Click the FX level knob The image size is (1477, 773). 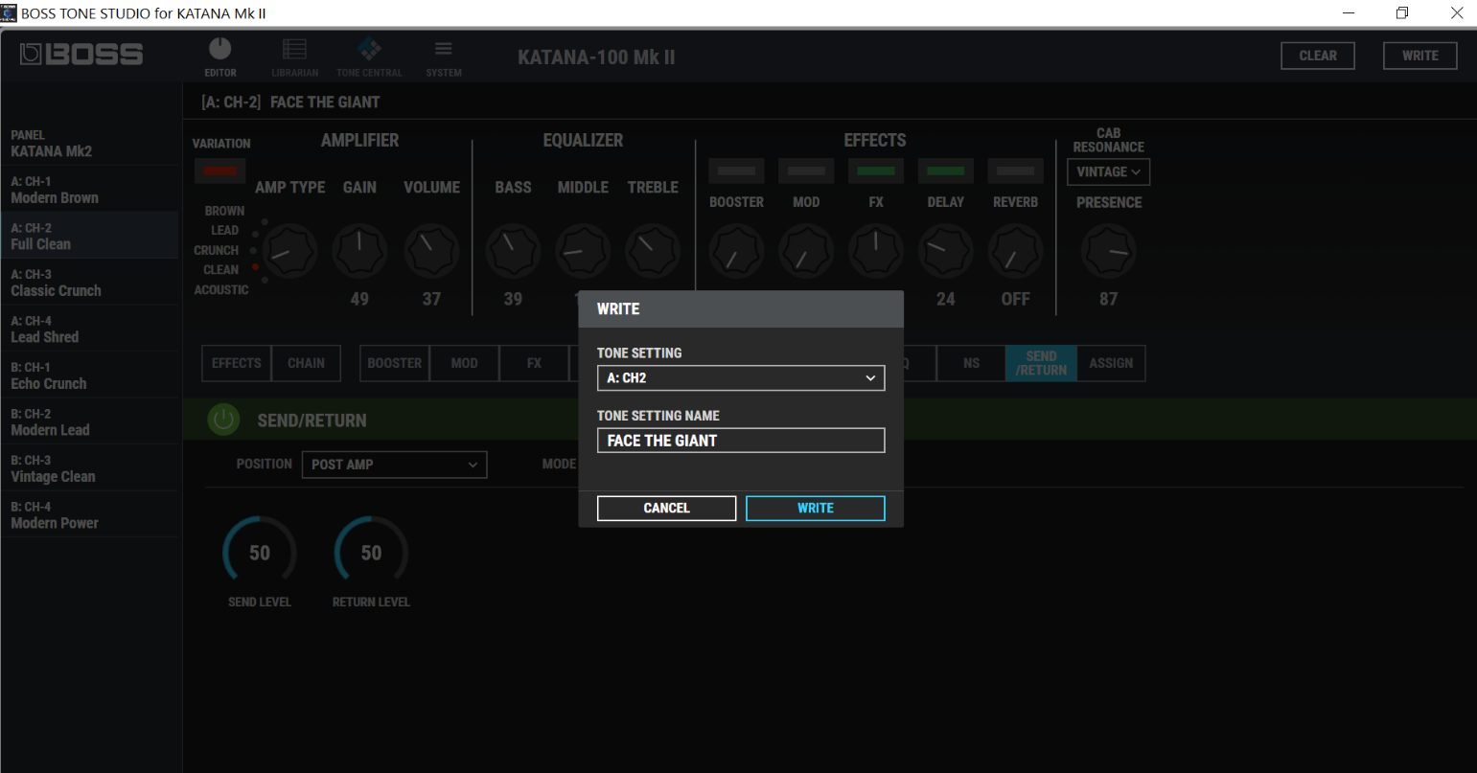876,251
